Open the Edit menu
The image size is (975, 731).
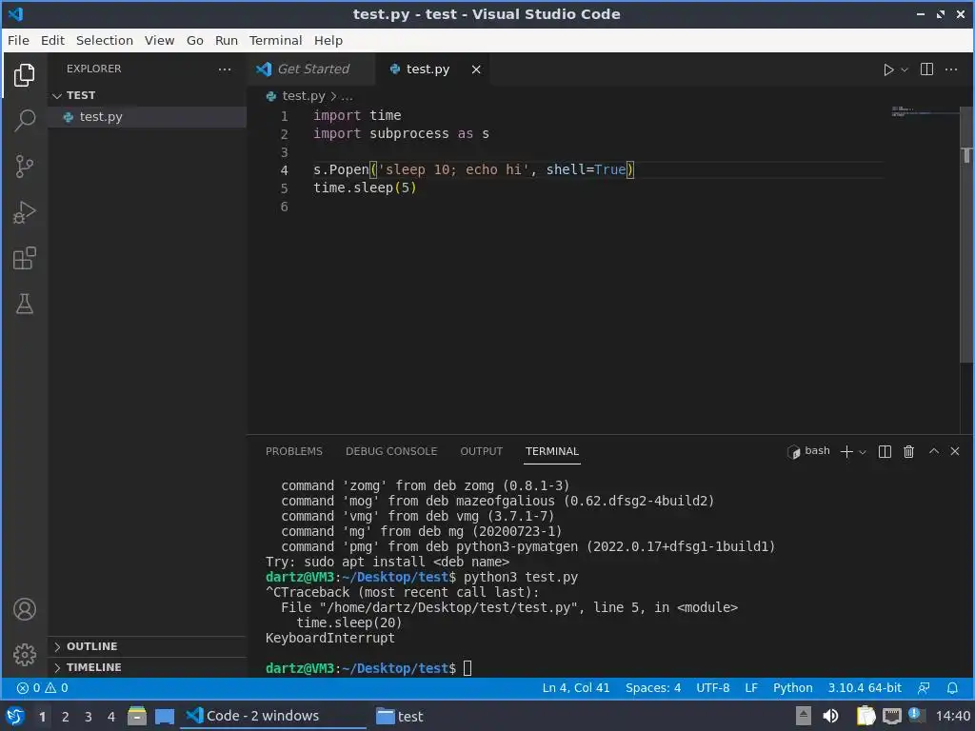[x=53, y=40]
